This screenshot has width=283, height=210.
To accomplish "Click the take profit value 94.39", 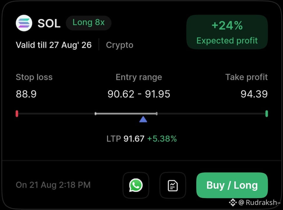I will (254, 94).
